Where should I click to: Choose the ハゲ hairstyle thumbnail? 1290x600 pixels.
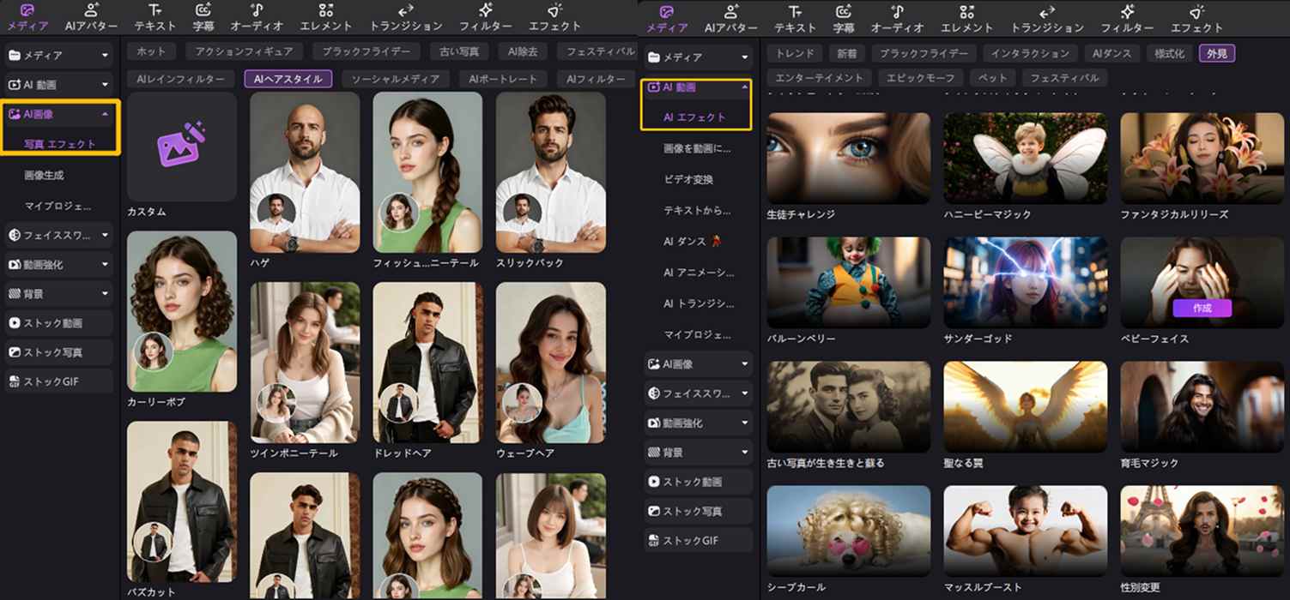(305, 171)
